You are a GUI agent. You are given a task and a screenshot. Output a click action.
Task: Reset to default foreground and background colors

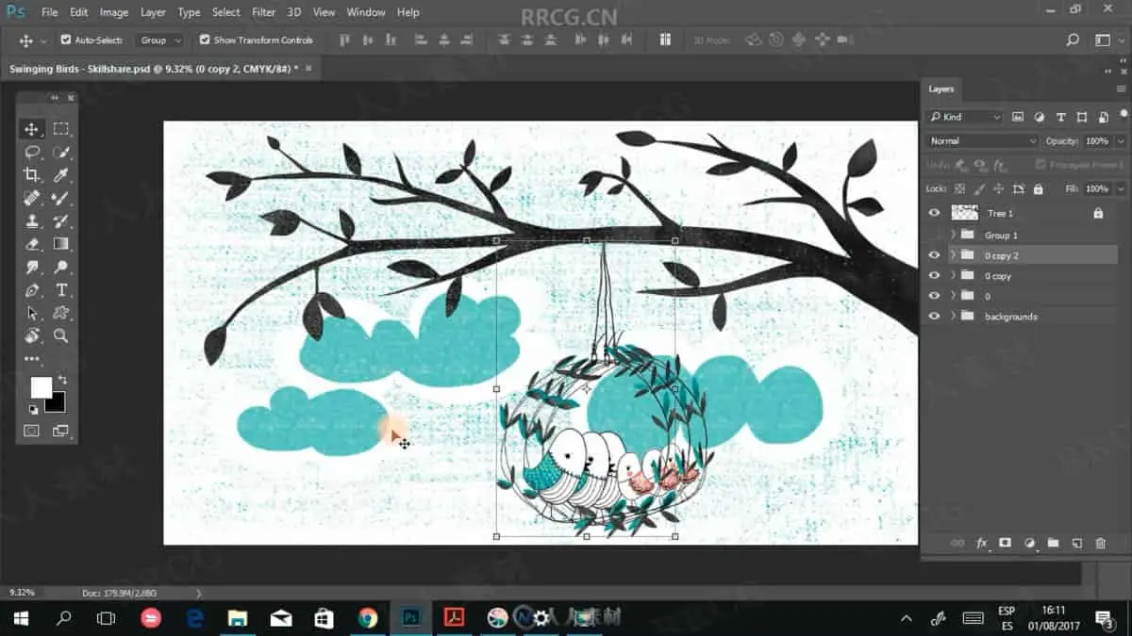pyautogui.click(x=33, y=410)
